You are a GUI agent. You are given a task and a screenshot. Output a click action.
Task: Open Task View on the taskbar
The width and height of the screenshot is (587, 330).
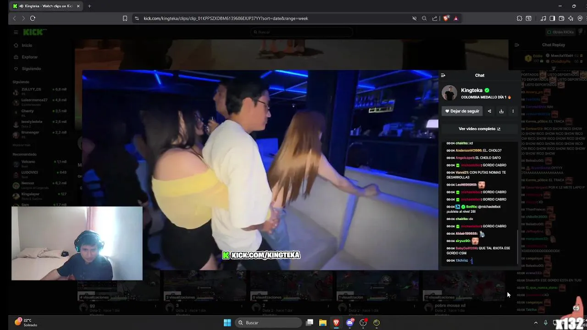tap(310, 323)
